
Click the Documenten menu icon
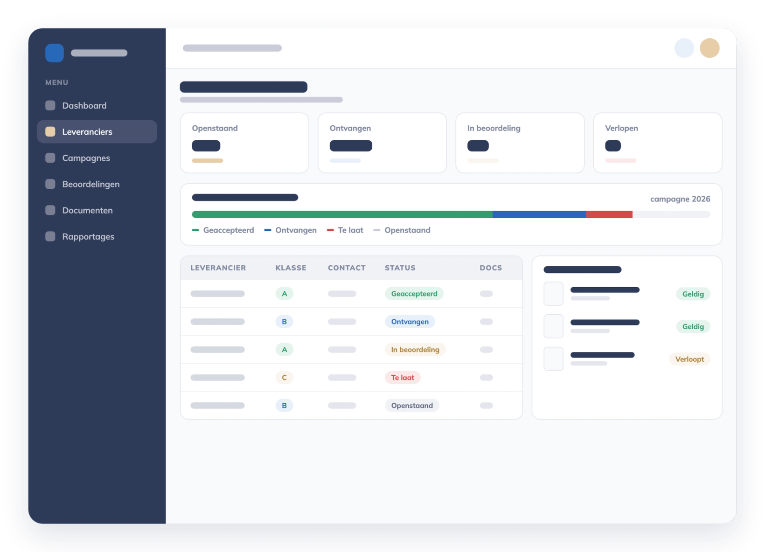pos(50,210)
